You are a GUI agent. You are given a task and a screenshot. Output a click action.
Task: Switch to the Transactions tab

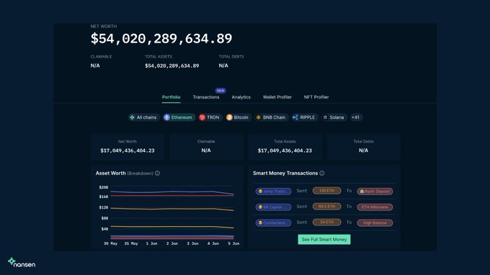point(206,97)
